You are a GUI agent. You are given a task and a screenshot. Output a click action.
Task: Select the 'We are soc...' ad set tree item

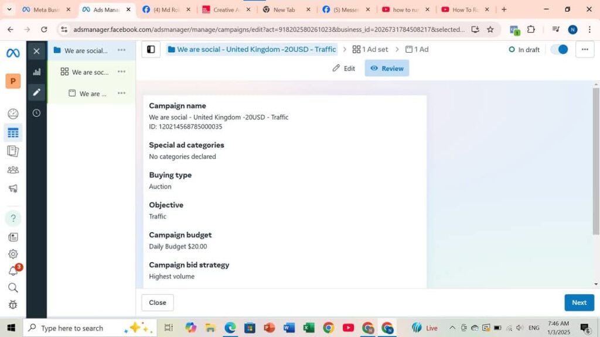(90, 72)
